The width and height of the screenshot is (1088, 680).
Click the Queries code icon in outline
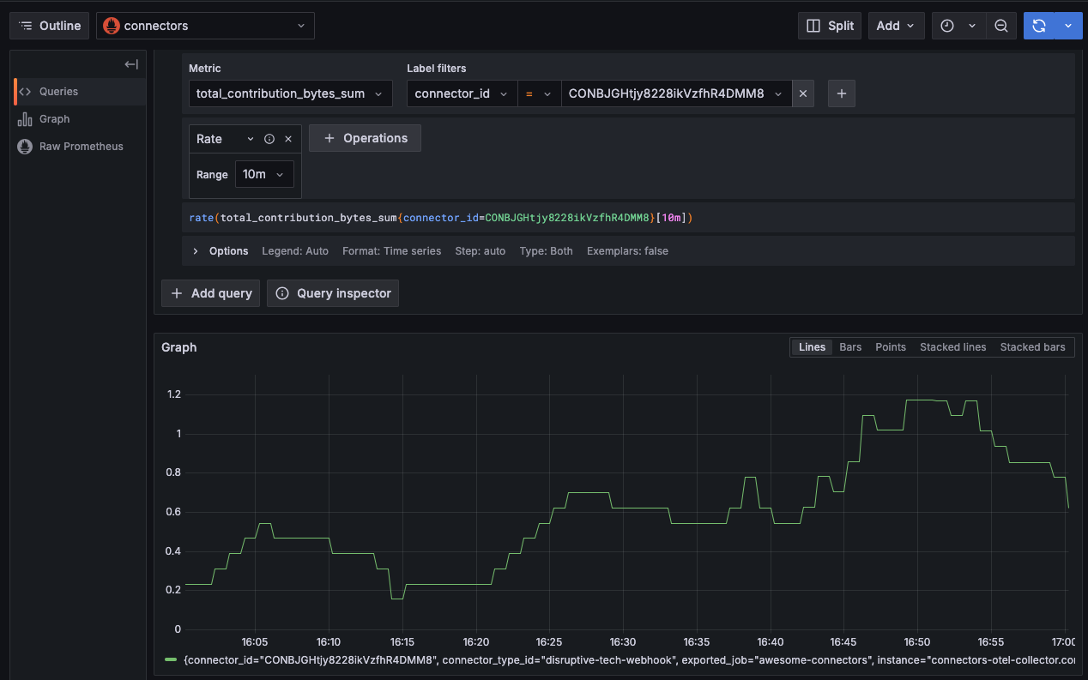[x=25, y=92]
